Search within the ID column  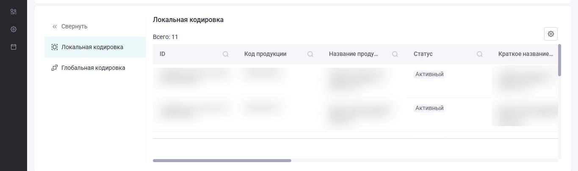pyautogui.click(x=226, y=54)
